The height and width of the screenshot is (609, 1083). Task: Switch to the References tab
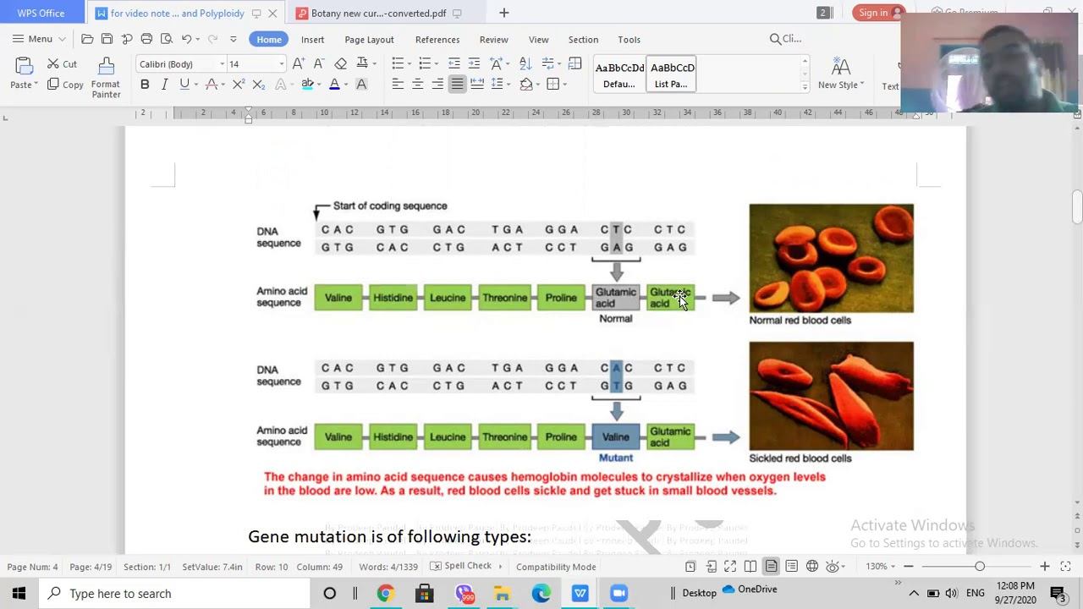click(437, 39)
